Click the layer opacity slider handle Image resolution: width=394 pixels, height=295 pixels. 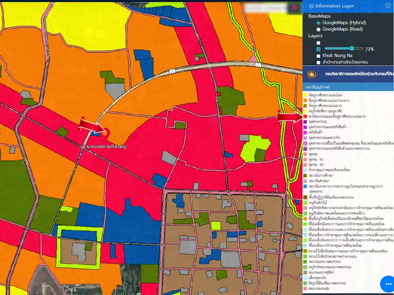pyautogui.click(x=352, y=49)
